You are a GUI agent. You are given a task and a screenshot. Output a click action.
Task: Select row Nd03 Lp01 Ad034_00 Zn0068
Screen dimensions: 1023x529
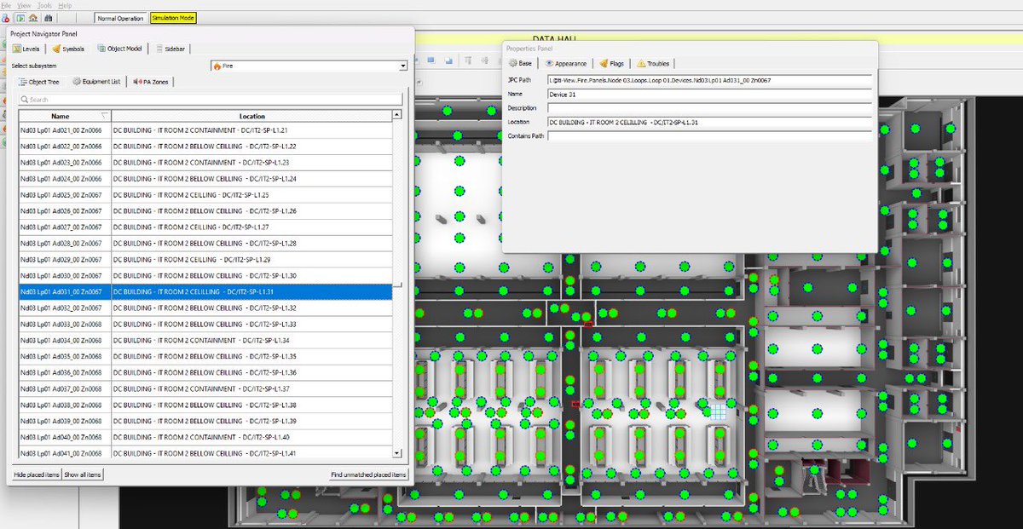coord(205,340)
